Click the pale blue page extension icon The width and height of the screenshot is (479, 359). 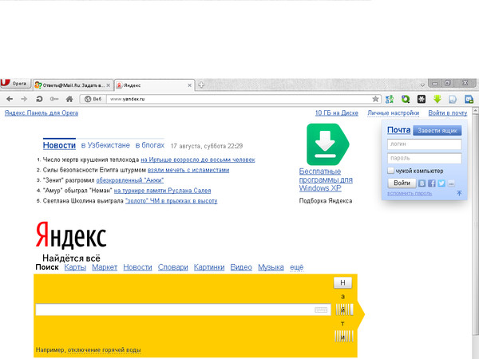[x=453, y=99]
